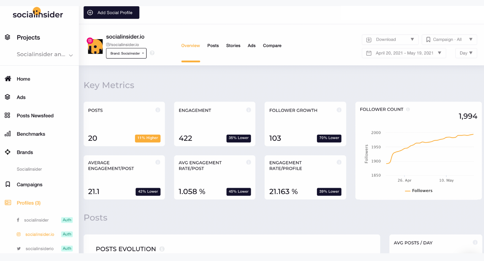Switch to the Overview tab
Screen dimensions: 484x261
click(191, 46)
